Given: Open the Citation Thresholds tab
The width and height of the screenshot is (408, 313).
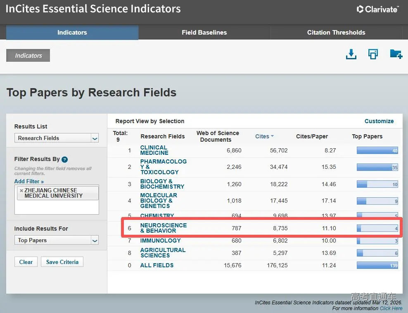Looking at the screenshot, I should 336,33.
